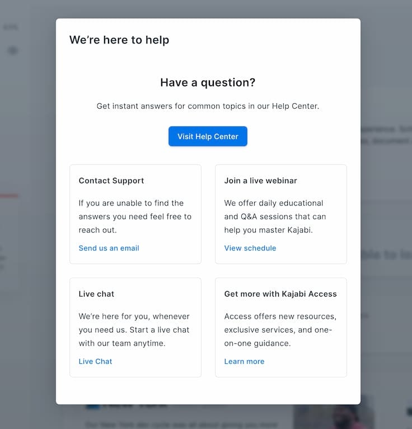Click the Help Center instant answers description text
This screenshot has height=429, width=412.
pyautogui.click(x=208, y=106)
